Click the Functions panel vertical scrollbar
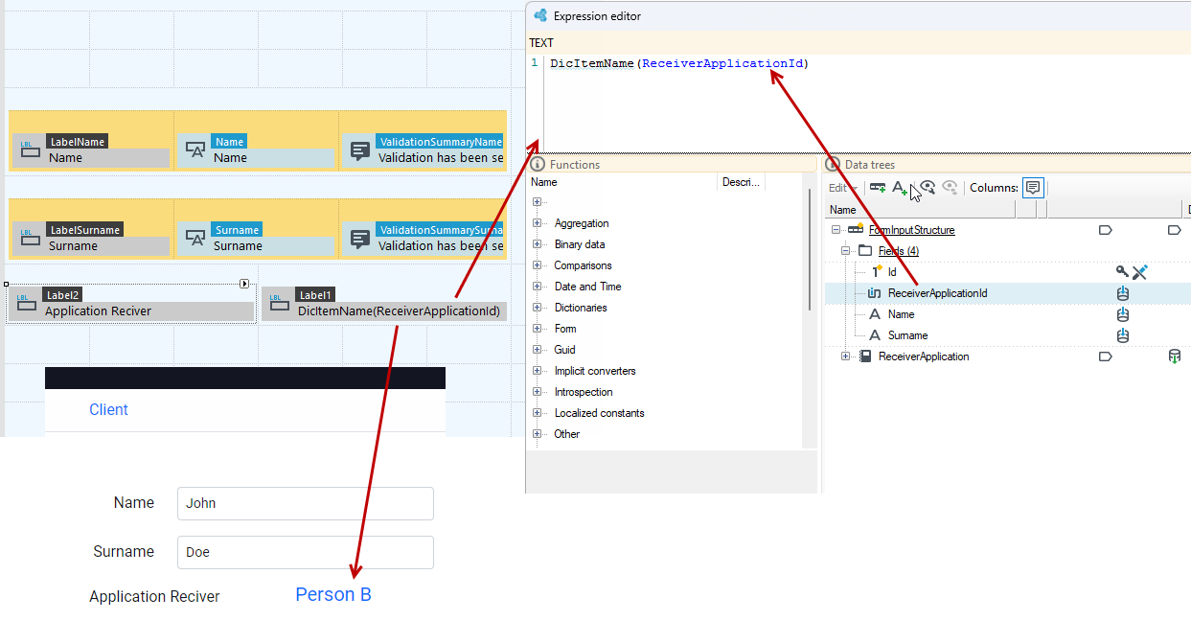This screenshot has height=621, width=1191. tap(812, 249)
